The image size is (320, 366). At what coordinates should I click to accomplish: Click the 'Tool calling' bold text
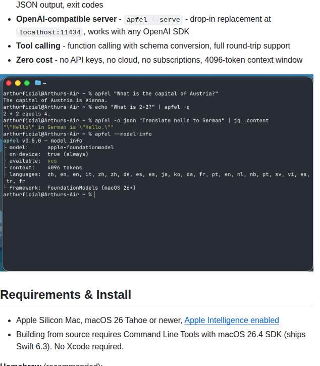(38, 45)
